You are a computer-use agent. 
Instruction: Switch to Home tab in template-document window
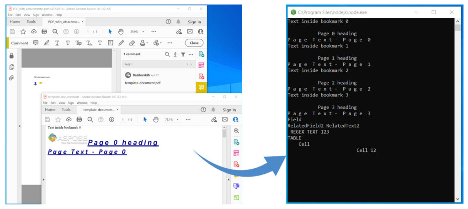pos(50,110)
